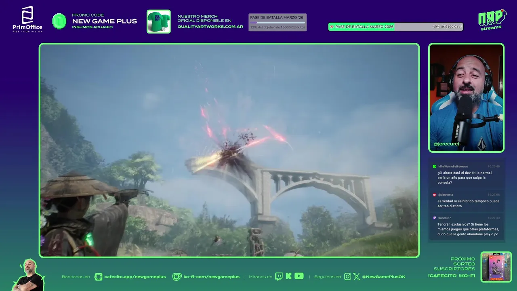The height and width of the screenshot is (291, 517).
Task: Open ko-fi-com/newgameplus link
Action: pos(211,276)
